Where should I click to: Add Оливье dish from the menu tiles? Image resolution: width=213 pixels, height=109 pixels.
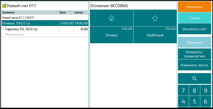(112, 35)
